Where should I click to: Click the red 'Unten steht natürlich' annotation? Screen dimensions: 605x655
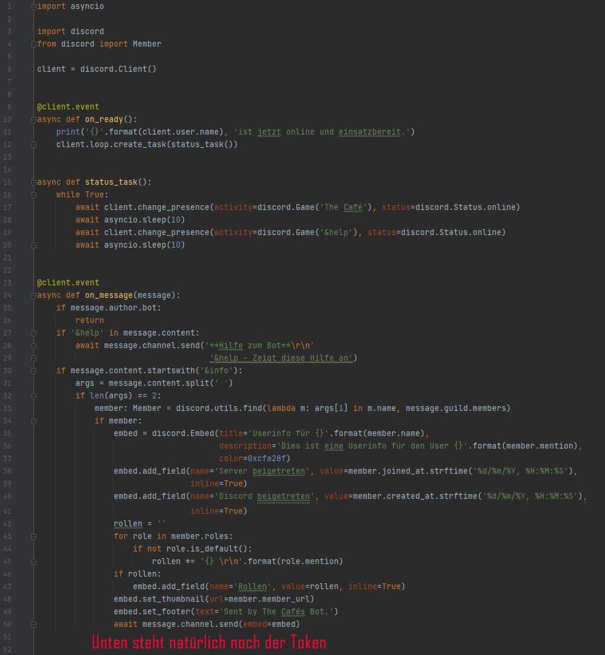click(208, 642)
